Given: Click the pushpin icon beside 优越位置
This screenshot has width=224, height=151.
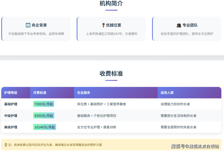Looking at the screenshot, I should [x=103, y=25].
